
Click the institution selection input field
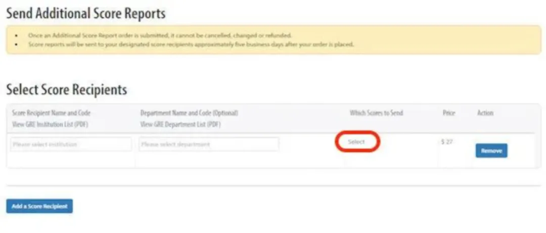[x=71, y=144]
